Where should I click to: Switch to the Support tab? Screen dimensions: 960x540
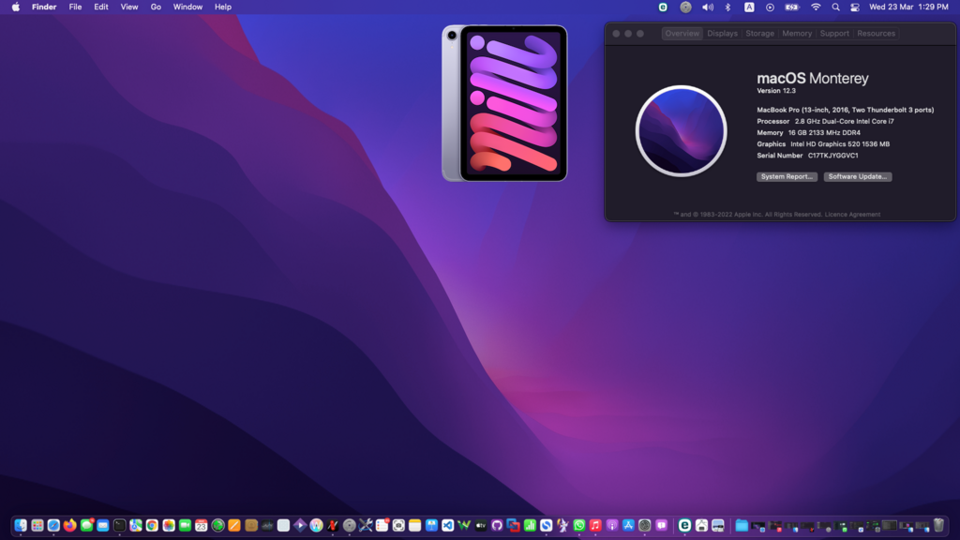pyautogui.click(x=834, y=34)
